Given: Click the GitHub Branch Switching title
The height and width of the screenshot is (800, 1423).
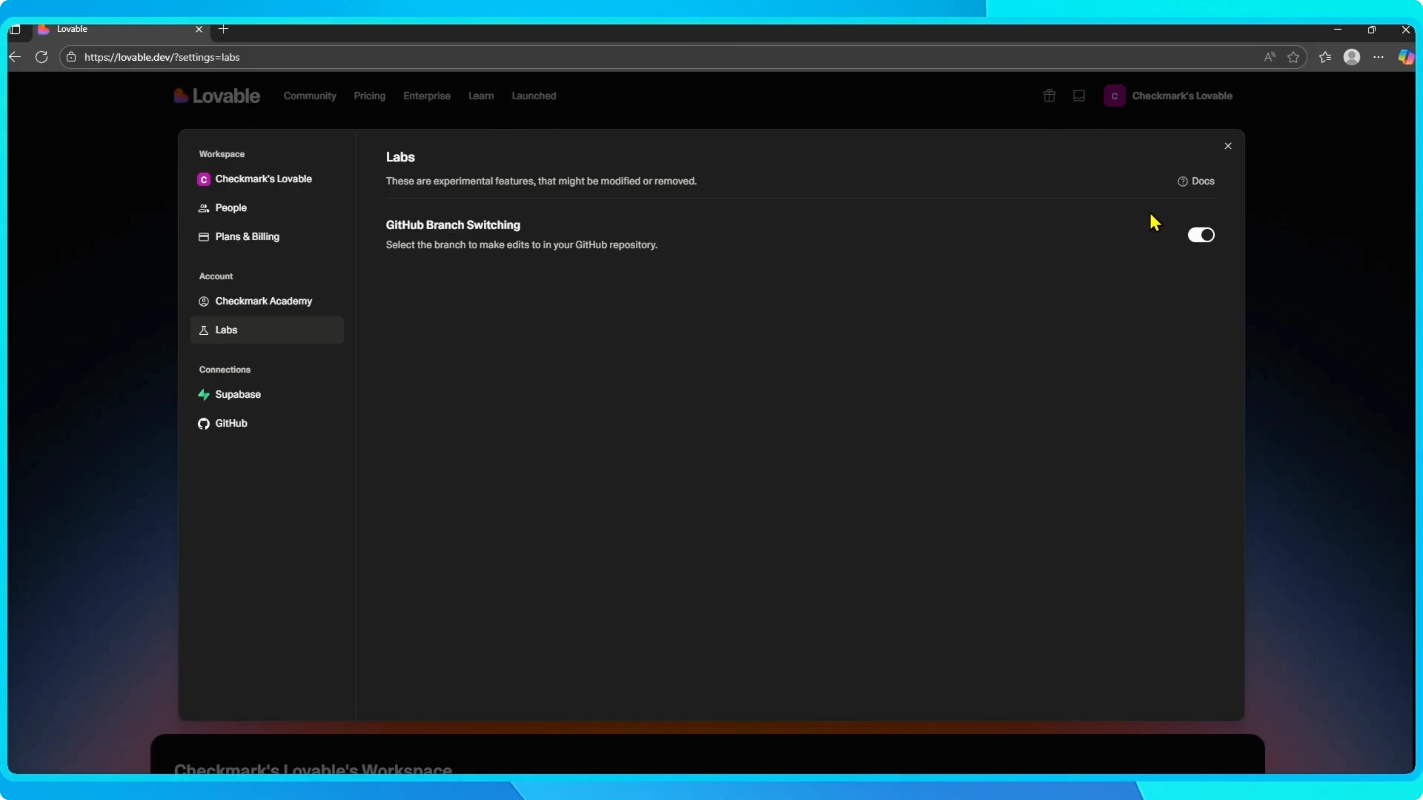Looking at the screenshot, I should click(x=453, y=225).
